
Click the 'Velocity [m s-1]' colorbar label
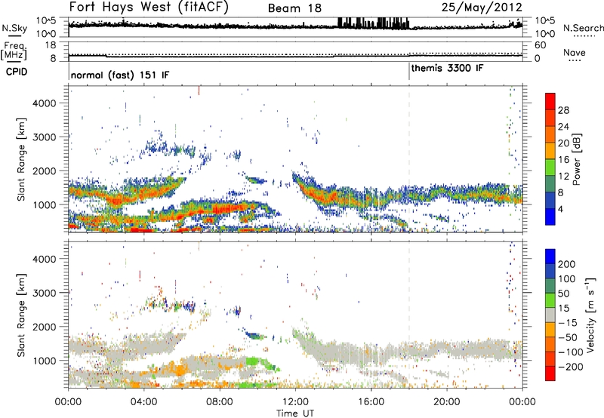click(x=590, y=315)
